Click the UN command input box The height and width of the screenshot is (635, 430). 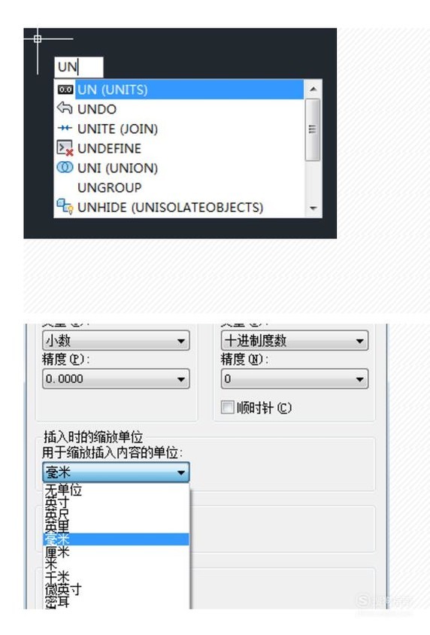coord(79,67)
